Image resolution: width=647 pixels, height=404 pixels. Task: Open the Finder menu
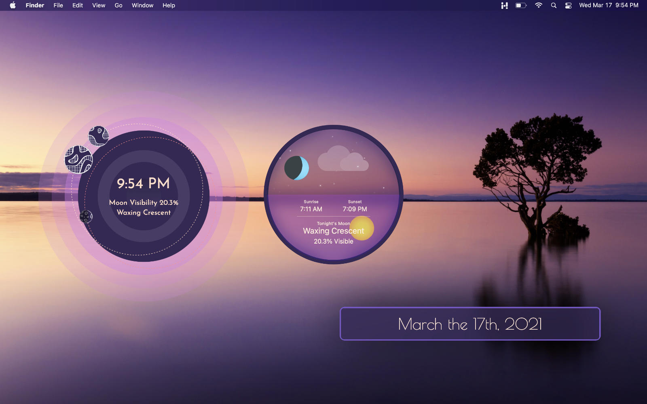[35, 5]
